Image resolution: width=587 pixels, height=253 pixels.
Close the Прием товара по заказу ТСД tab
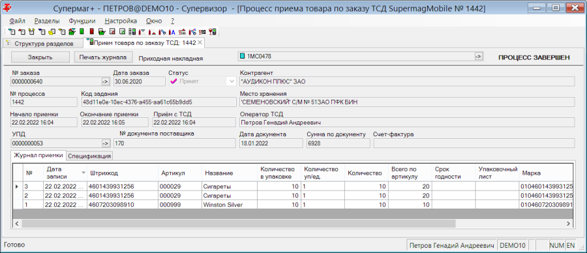click(x=200, y=43)
